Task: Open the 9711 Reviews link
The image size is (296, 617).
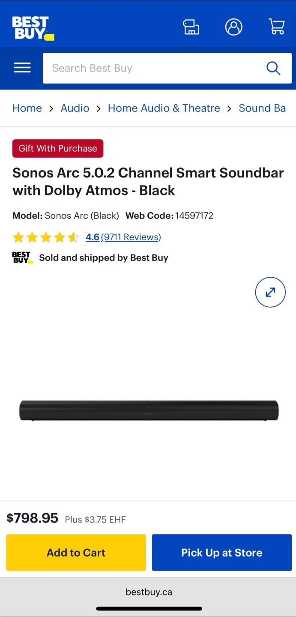Action: tap(131, 237)
